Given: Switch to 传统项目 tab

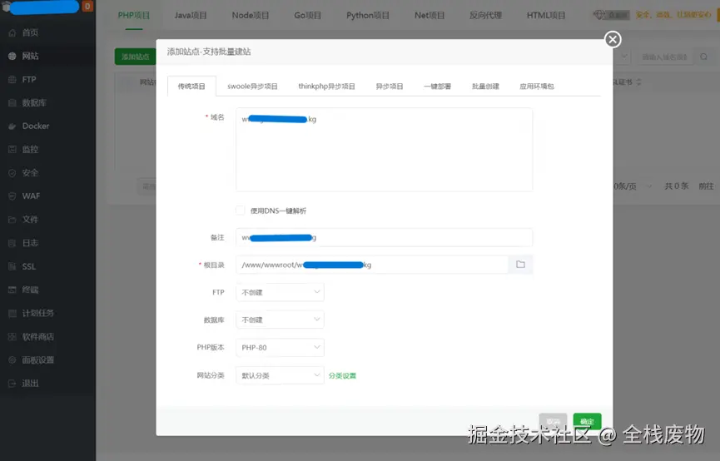Looking at the screenshot, I should 191,87.
